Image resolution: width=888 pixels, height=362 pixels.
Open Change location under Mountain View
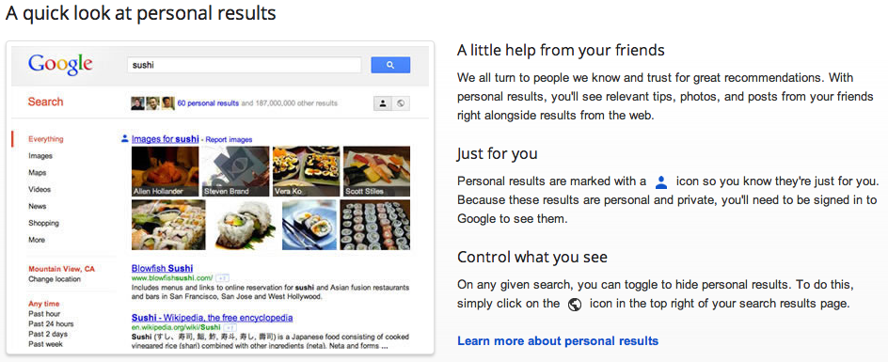pyautogui.click(x=55, y=279)
